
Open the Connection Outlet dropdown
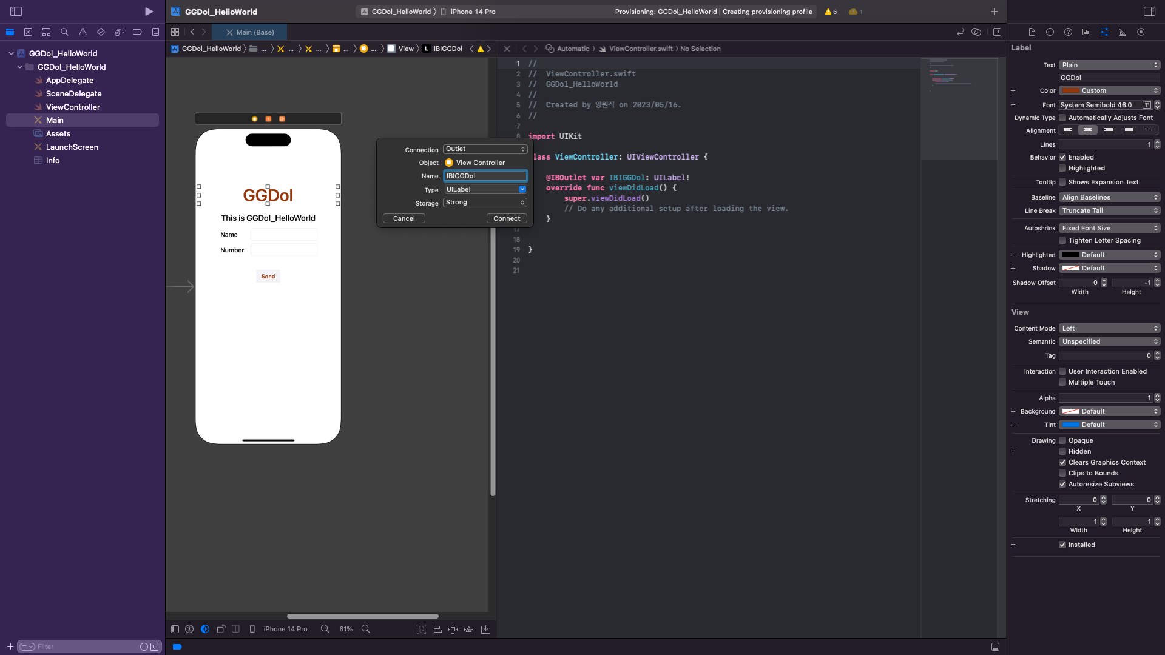tap(485, 149)
